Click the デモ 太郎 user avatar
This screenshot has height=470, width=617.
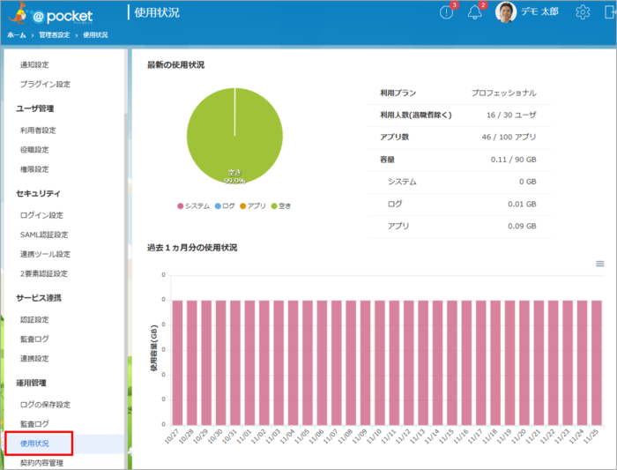coord(505,12)
